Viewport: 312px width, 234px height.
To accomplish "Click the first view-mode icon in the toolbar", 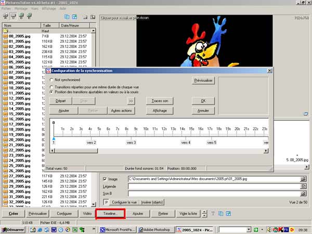I will 6,16.
